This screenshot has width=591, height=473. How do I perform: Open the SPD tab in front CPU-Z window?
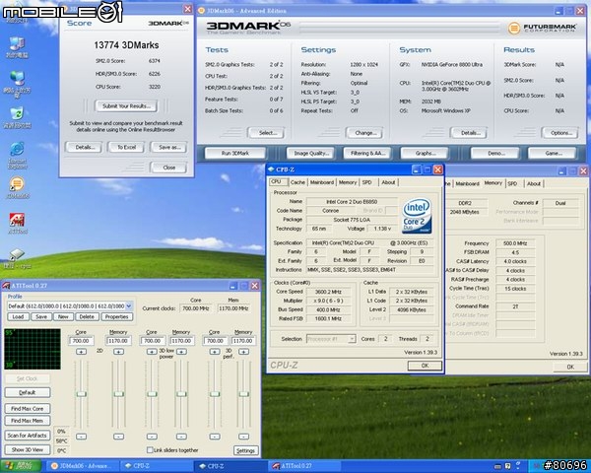(x=367, y=182)
